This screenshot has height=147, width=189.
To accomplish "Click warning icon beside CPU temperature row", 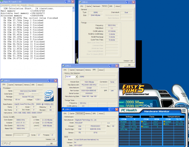I will [164, 124].
